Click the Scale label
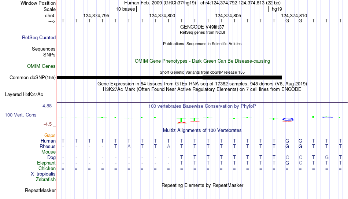 [x=49, y=9]
